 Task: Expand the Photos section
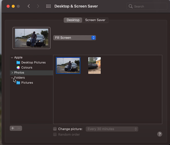[12, 72]
